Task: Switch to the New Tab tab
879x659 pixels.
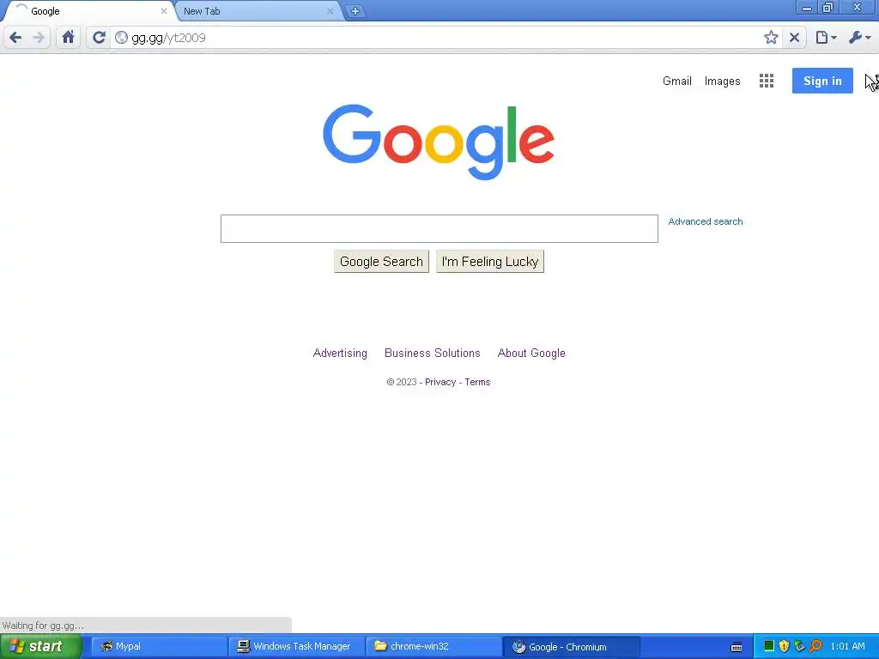Action: click(x=258, y=11)
